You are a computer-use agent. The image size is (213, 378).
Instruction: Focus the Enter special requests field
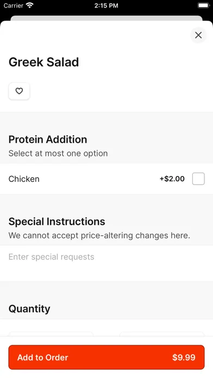106,263
